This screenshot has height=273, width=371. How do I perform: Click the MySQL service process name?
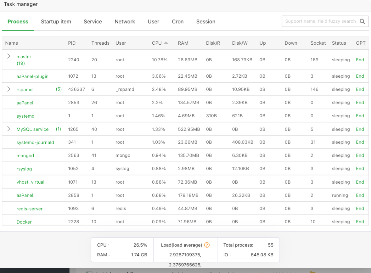(32, 129)
